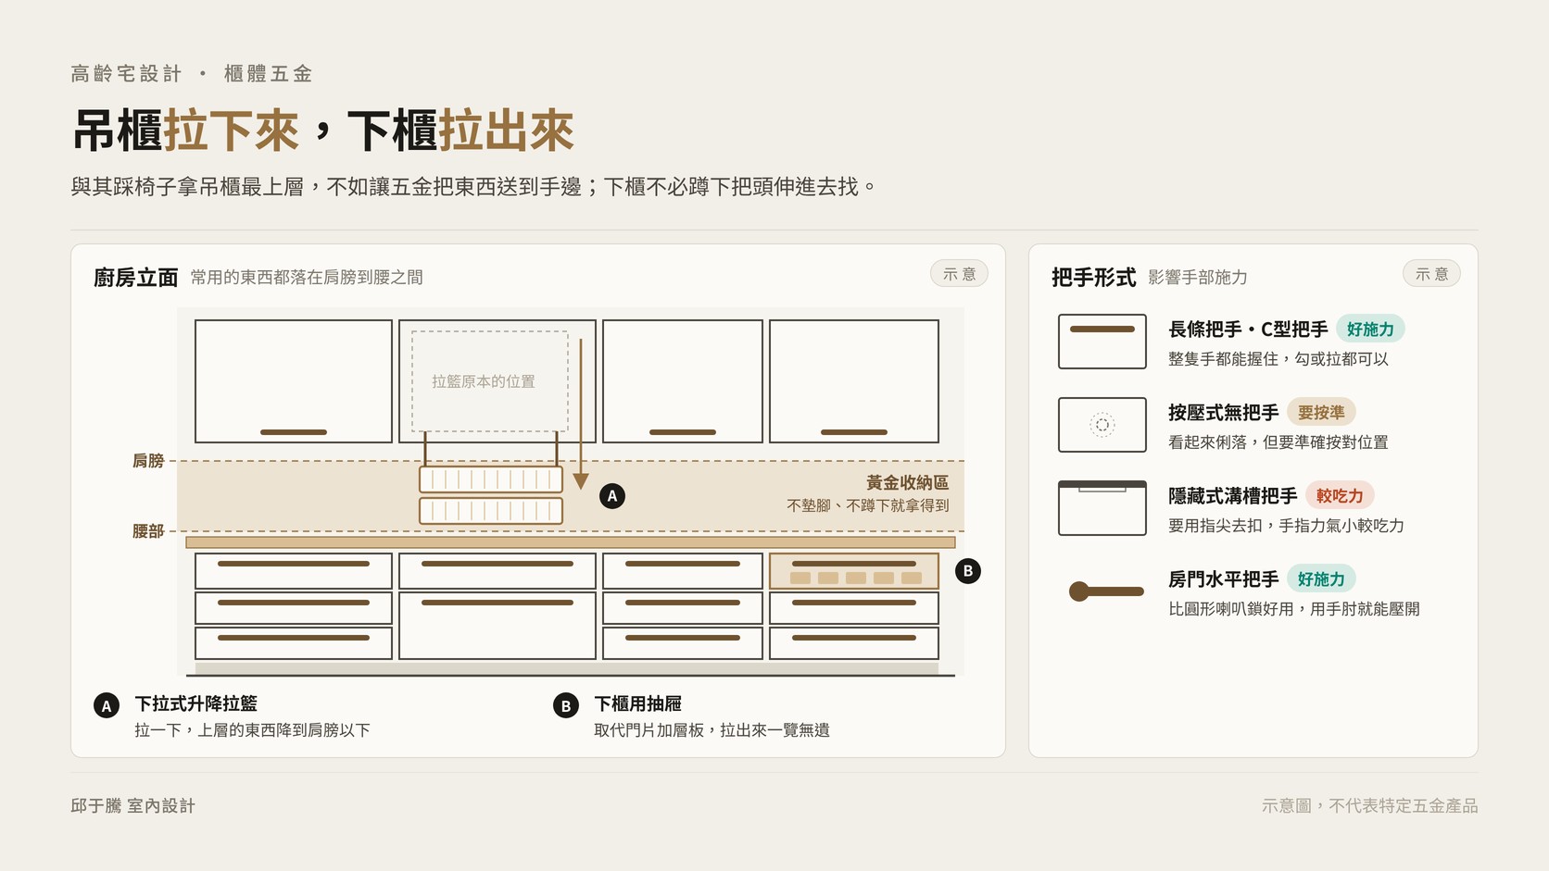Click the 好施力 tag next to 房門水平把手
The height and width of the screenshot is (871, 1549).
pos(1321,579)
